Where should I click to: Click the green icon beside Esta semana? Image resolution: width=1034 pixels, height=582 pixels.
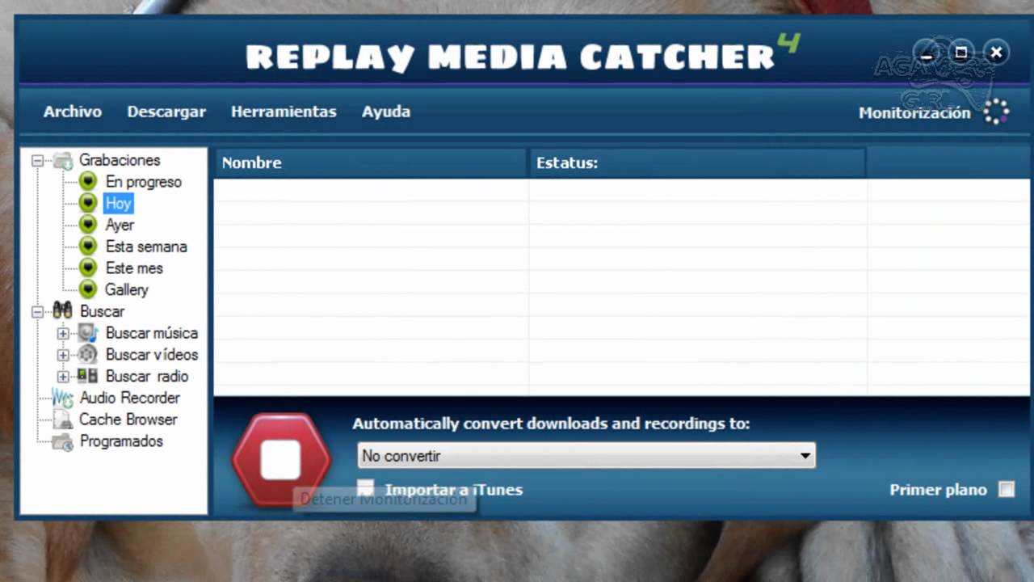[x=88, y=246]
